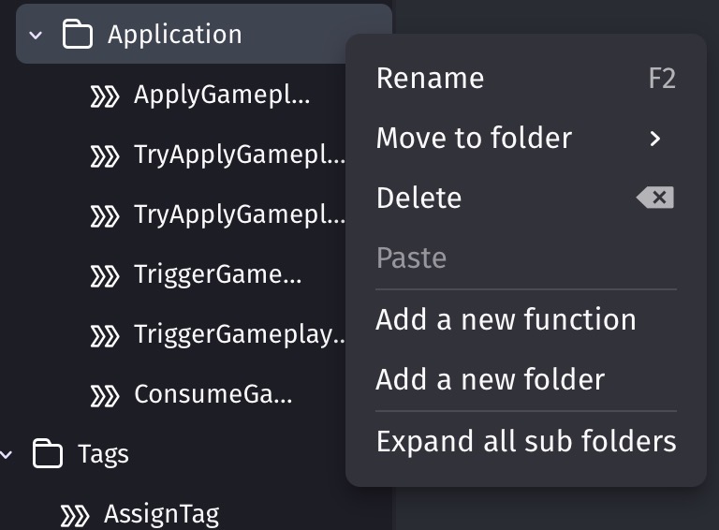Click the Application folder icon

(x=78, y=34)
